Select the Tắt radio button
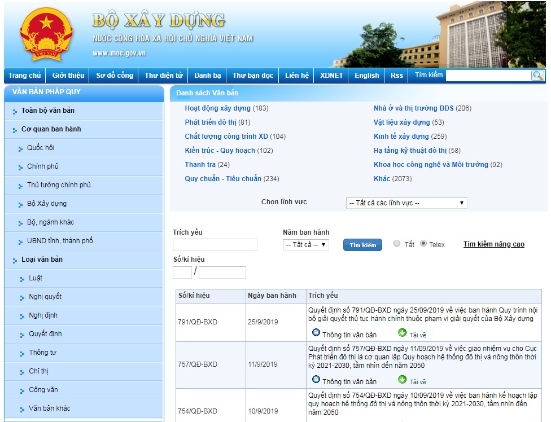551x422 pixels. pyautogui.click(x=397, y=244)
